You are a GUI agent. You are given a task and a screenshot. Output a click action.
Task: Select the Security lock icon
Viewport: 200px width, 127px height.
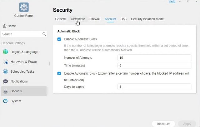(6, 91)
